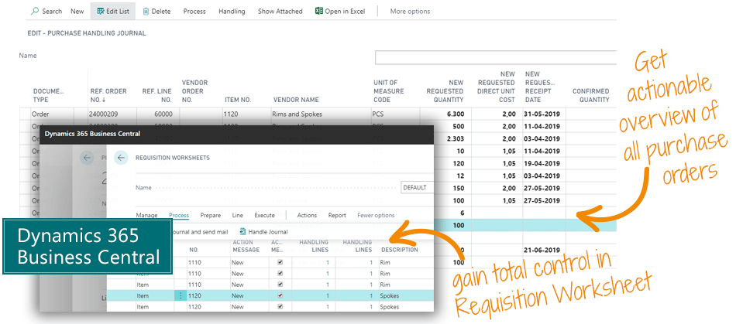Click the Action Message column header
The height and width of the screenshot is (324, 736).
(246, 246)
